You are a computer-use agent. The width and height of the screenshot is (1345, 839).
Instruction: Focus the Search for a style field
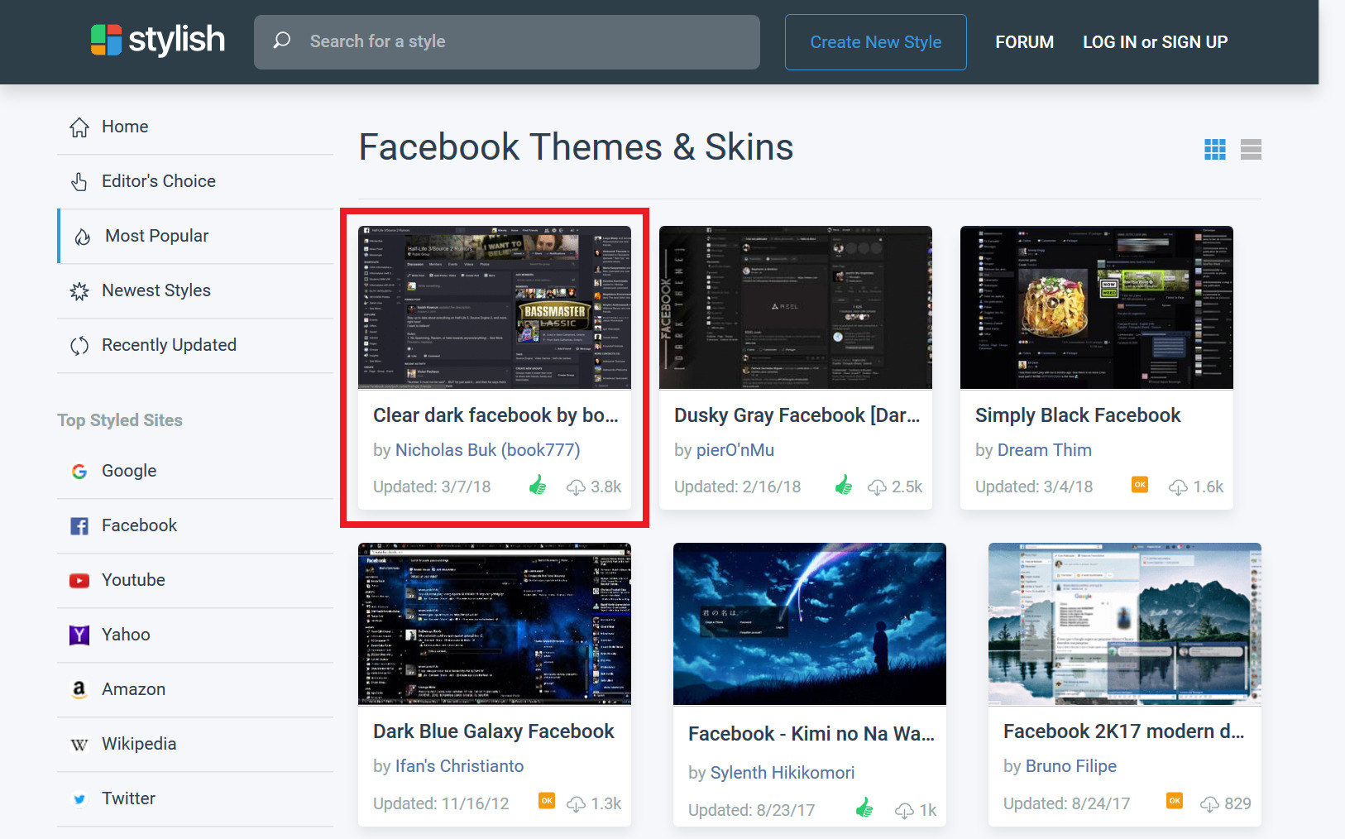pyautogui.click(x=507, y=42)
